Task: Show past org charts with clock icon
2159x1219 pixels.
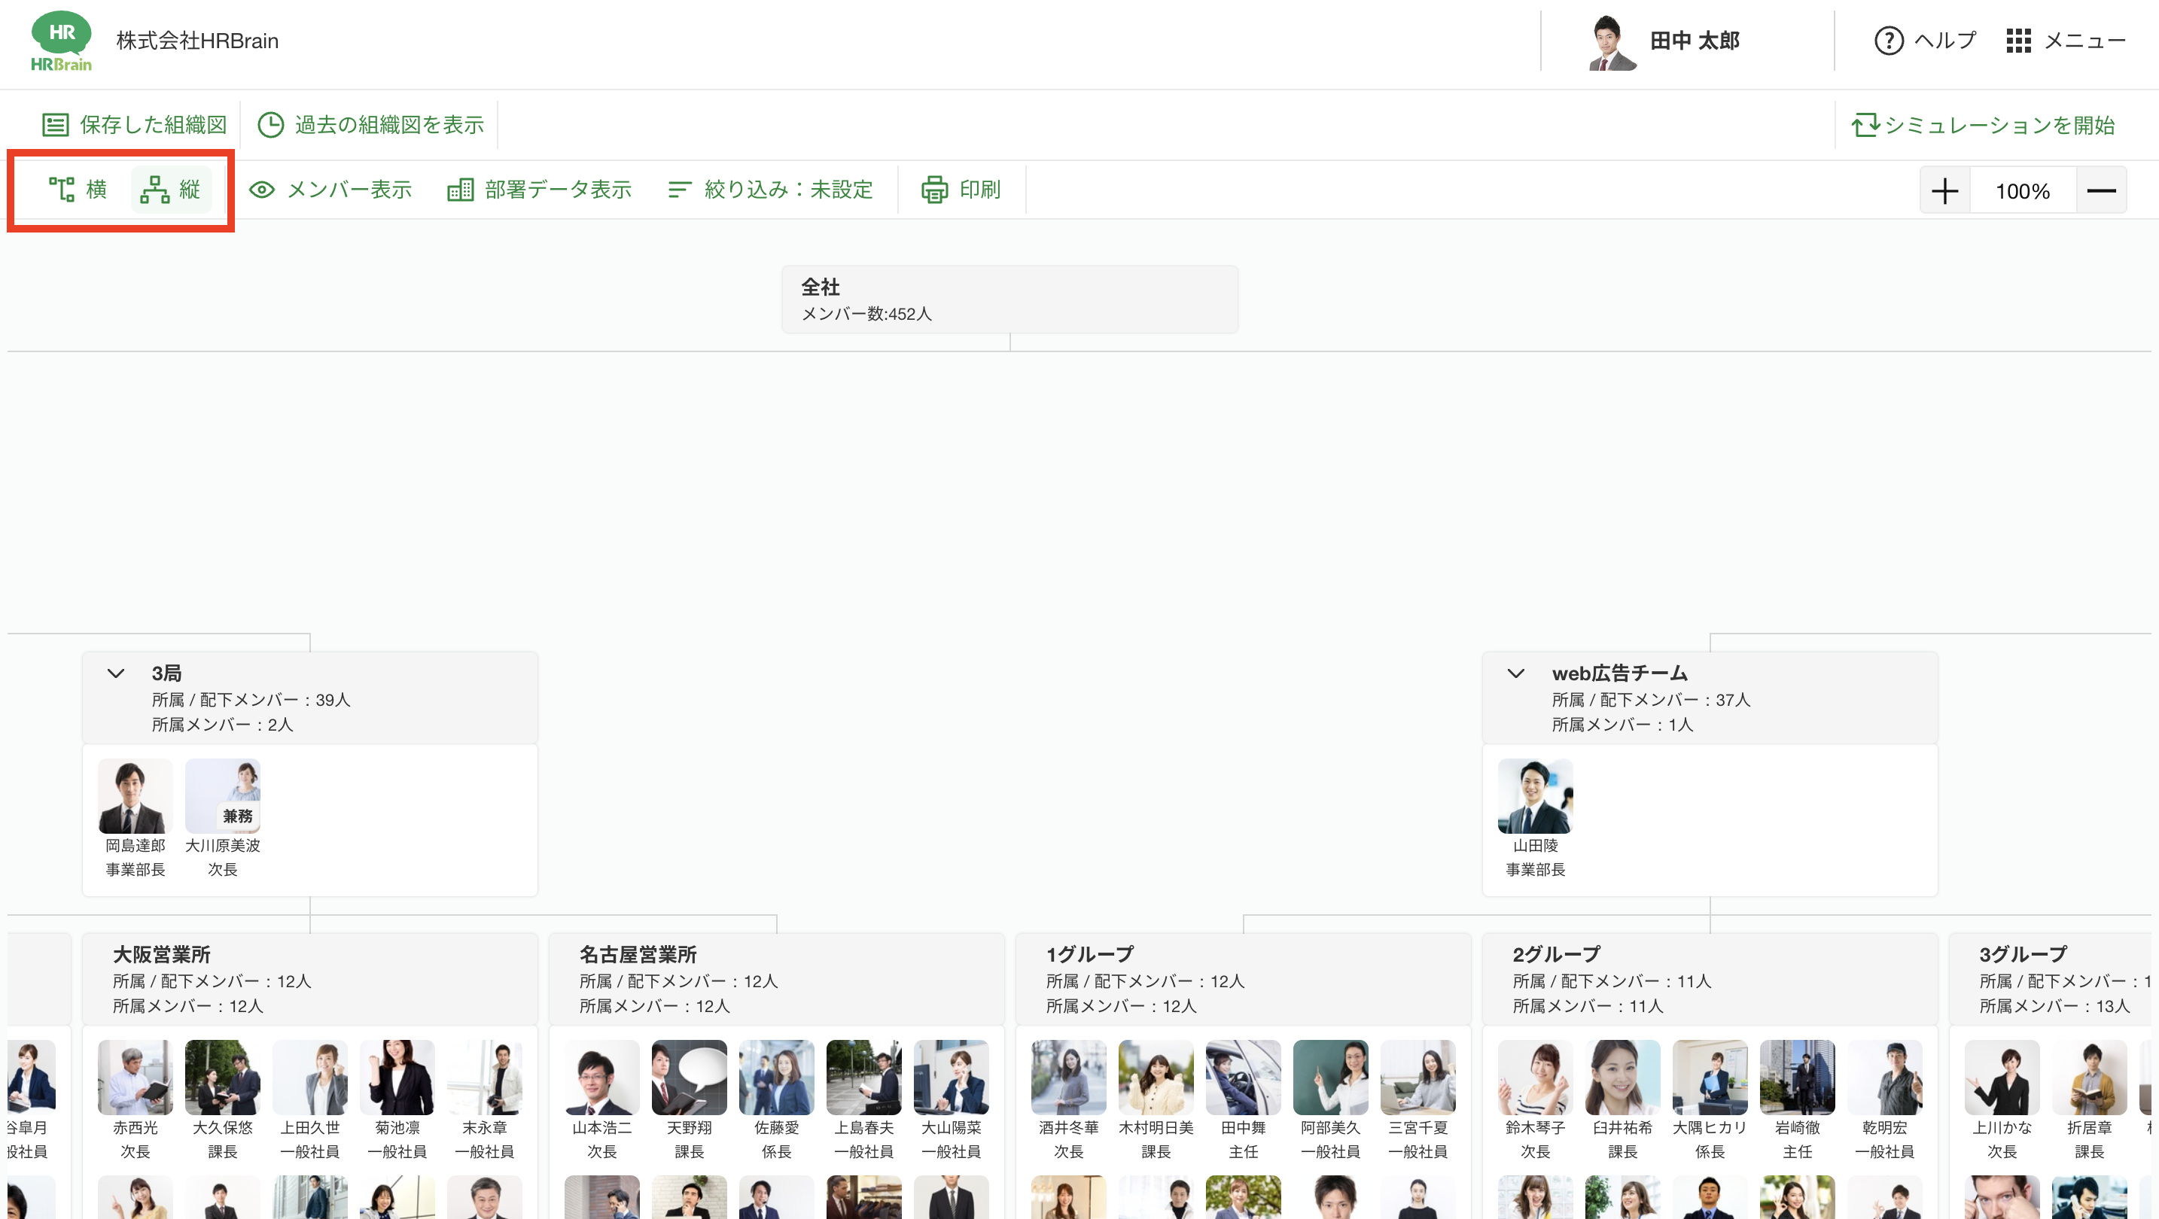Action: [370, 125]
